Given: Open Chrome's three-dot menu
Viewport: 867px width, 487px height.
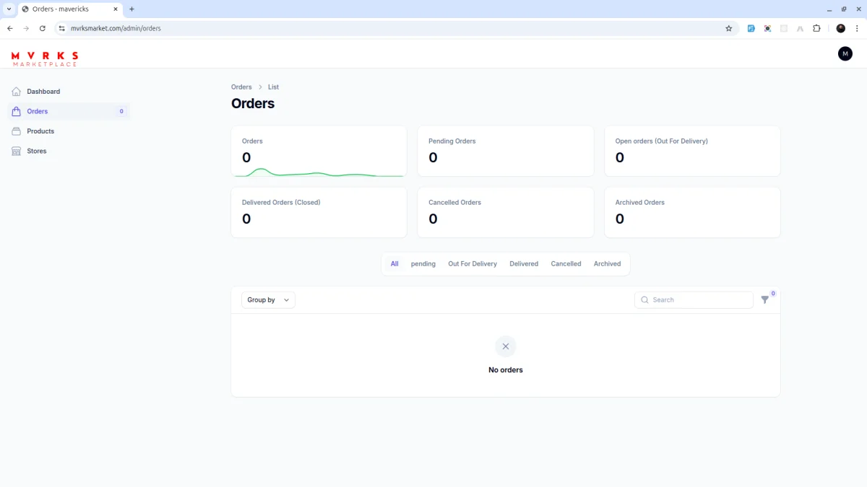Looking at the screenshot, I should point(856,28).
